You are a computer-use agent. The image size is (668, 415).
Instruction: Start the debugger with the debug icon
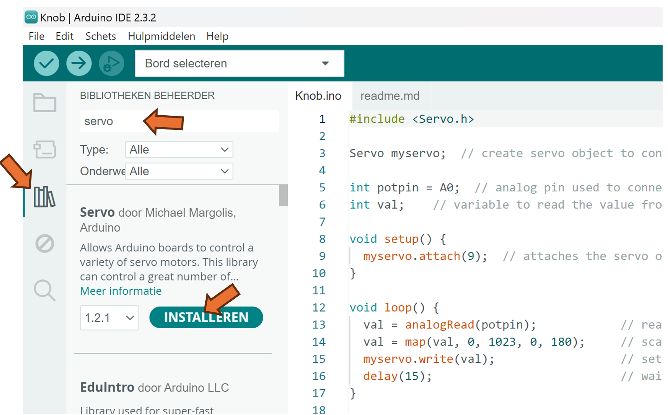point(111,63)
